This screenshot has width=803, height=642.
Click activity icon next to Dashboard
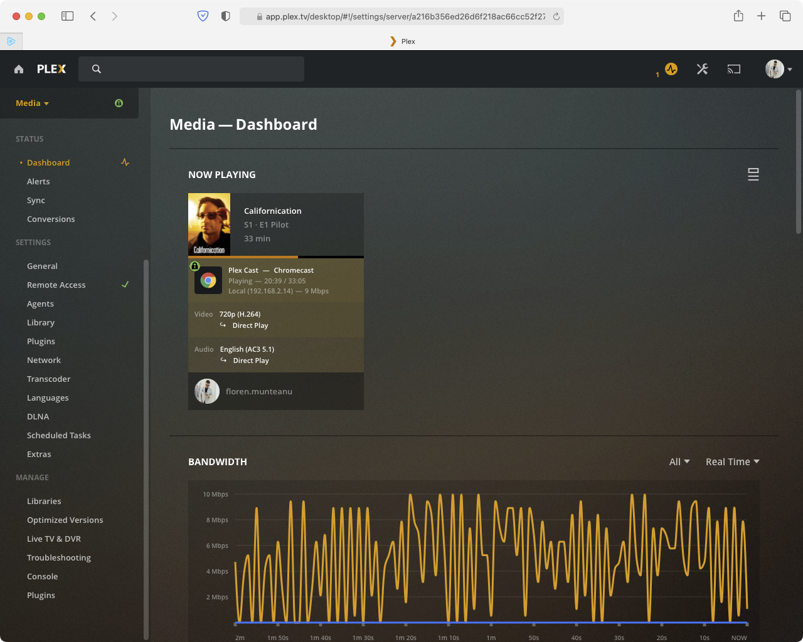pyautogui.click(x=125, y=162)
